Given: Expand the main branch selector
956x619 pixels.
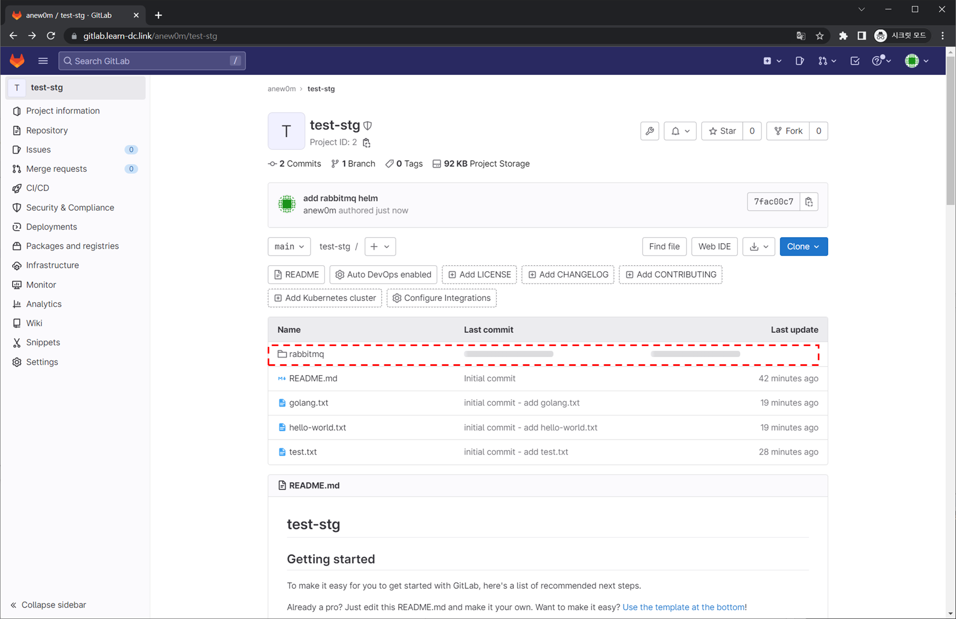Looking at the screenshot, I should 289,246.
